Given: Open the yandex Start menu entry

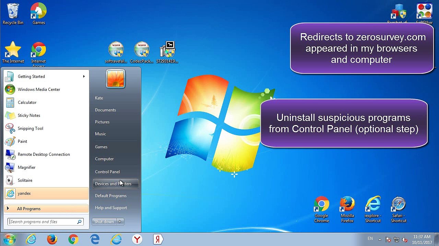Looking at the screenshot, I should pyautogui.click(x=46, y=193).
